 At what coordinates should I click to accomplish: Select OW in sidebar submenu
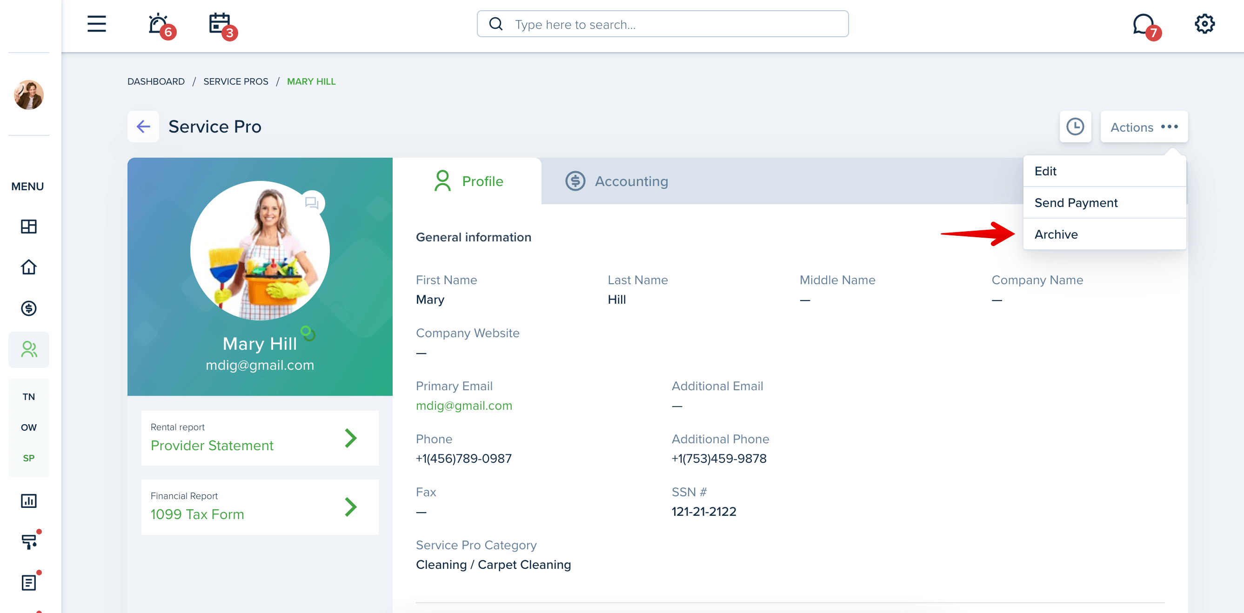click(x=28, y=427)
